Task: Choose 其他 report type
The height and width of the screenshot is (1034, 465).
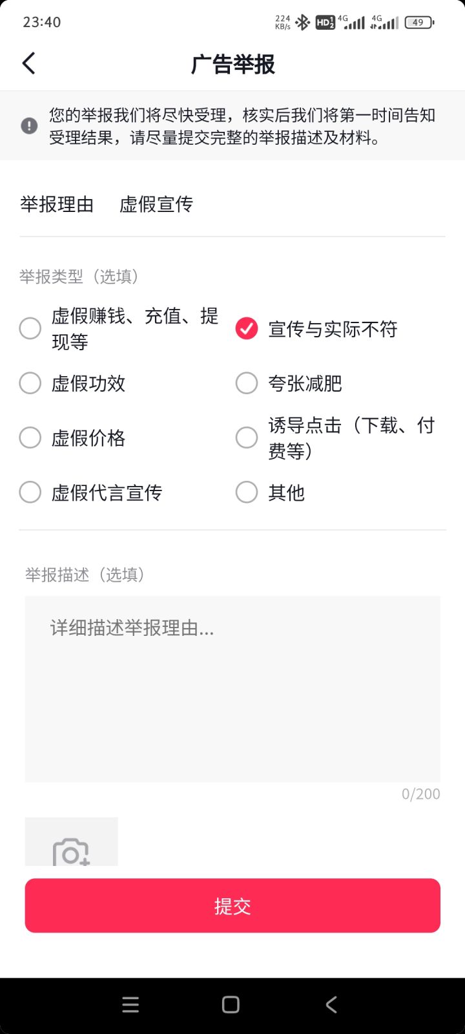Action: (x=247, y=492)
